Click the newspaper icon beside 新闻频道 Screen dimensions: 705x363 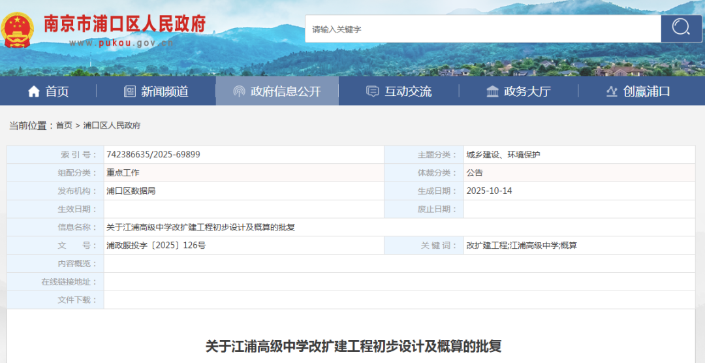tap(130, 91)
